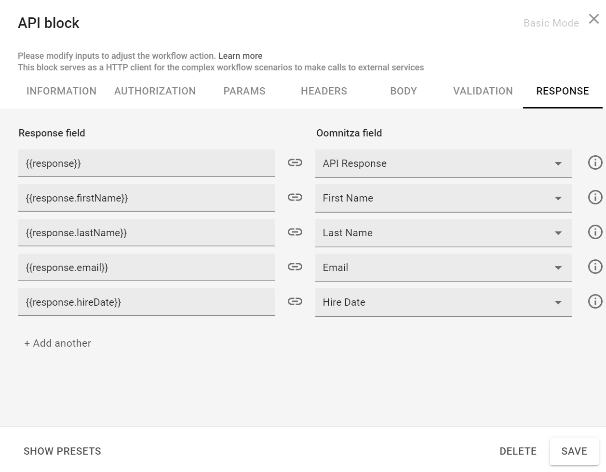Open the Learn more link

(240, 55)
